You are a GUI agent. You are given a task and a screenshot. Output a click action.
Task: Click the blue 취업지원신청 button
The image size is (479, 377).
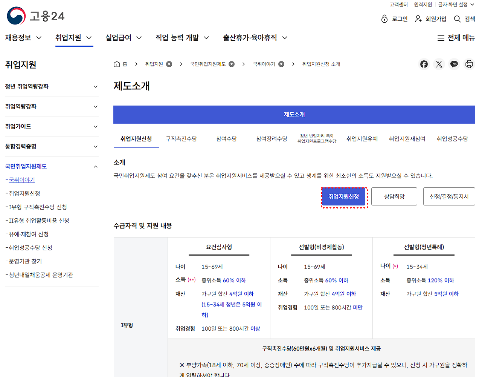point(343,197)
